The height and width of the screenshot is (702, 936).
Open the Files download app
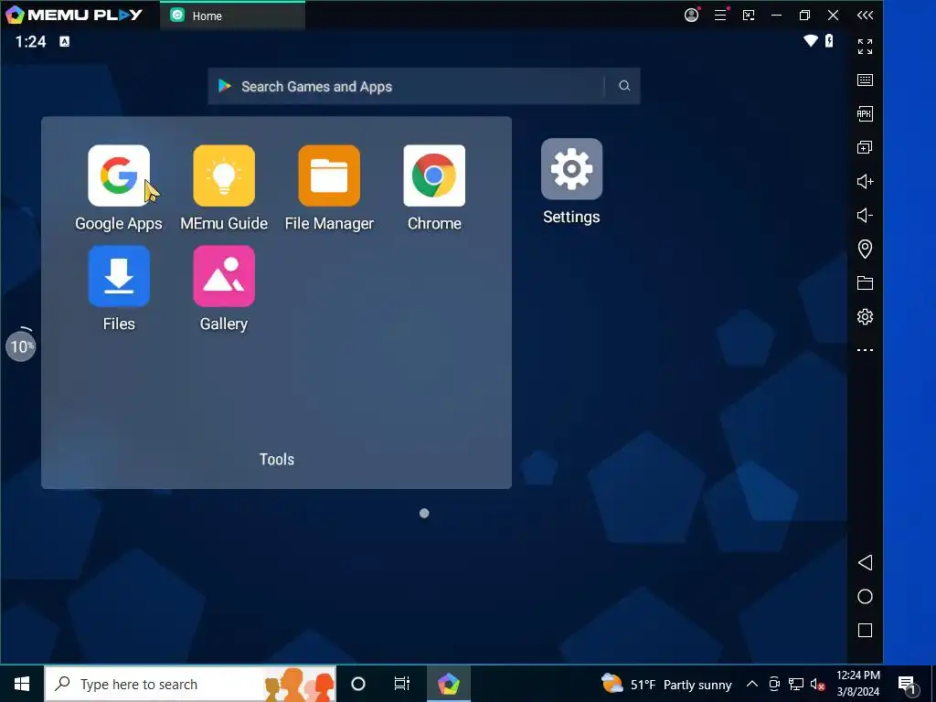tap(119, 276)
